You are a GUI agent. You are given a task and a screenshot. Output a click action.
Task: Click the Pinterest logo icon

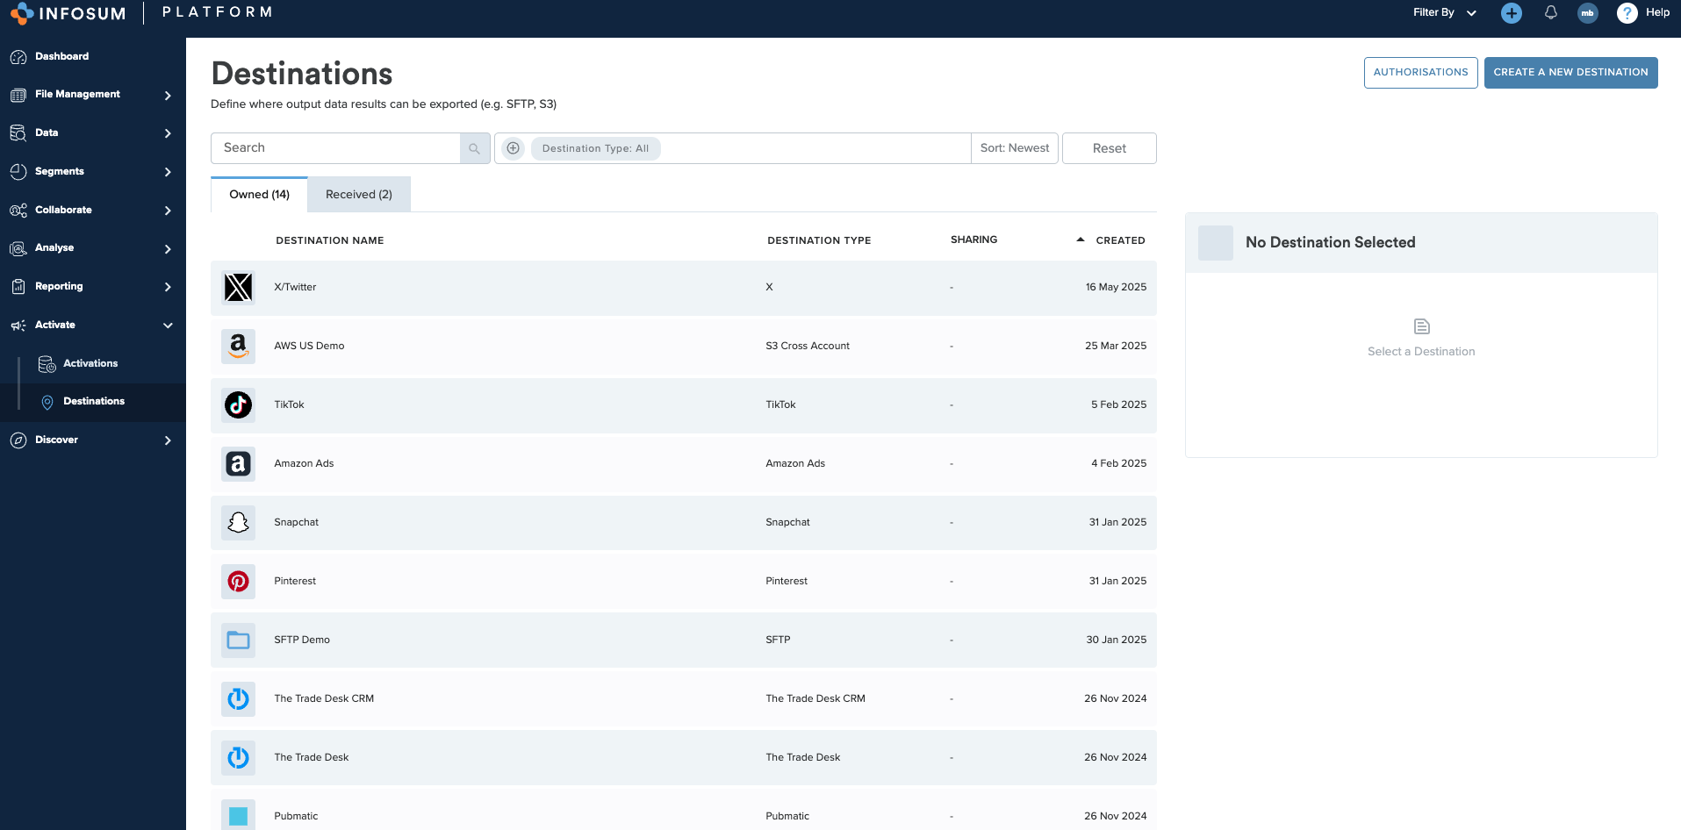coord(238,581)
